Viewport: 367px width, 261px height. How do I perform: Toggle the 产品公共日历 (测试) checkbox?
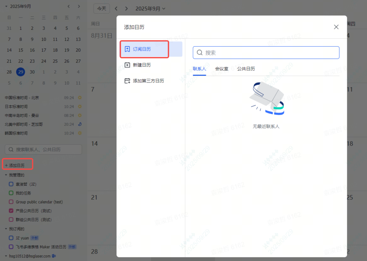(11, 211)
